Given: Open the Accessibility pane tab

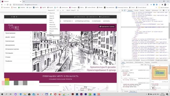Looking at the screenshot, I should pyautogui.click(x=154, y=62).
